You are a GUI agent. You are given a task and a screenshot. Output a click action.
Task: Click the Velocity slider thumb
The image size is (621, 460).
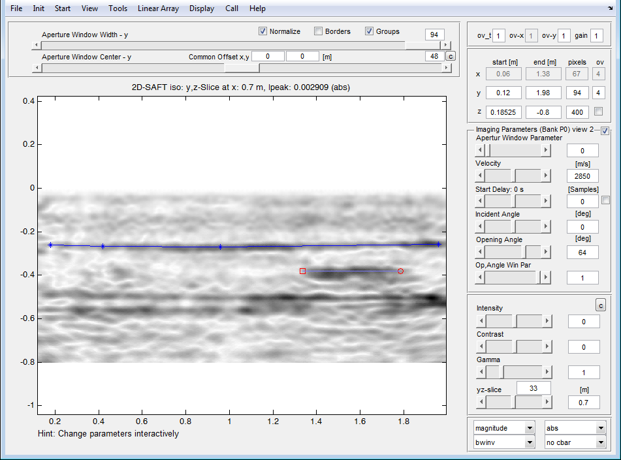513,176
